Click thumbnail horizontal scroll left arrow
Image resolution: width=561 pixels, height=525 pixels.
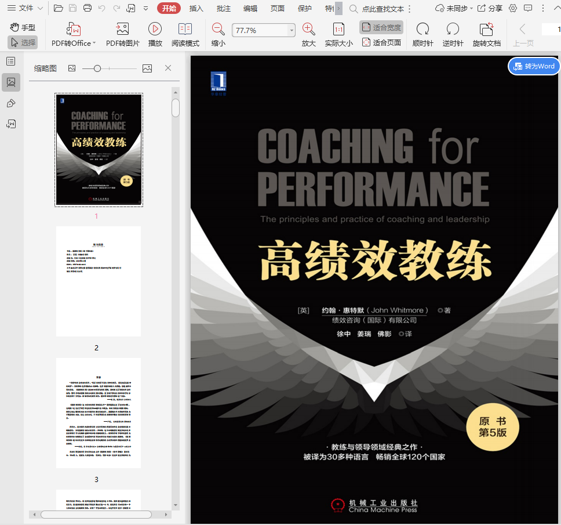coord(34,515)
